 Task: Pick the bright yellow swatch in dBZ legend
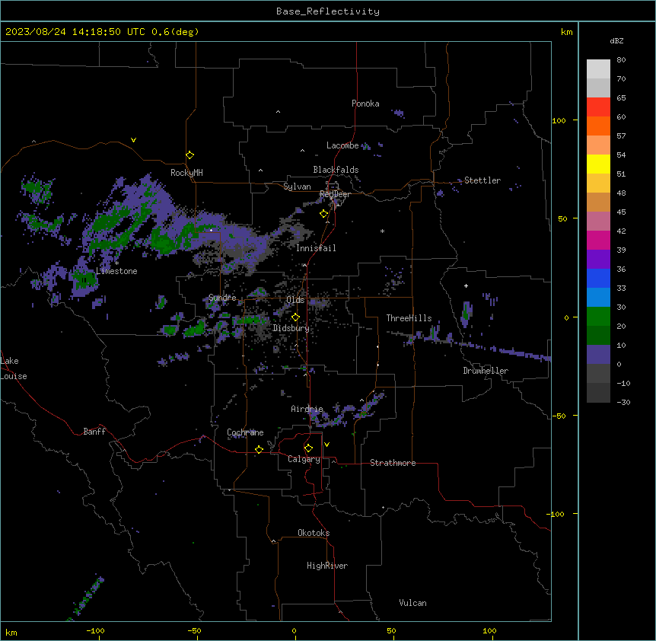point(598,164)
